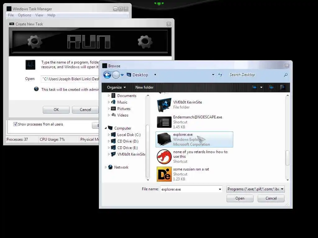Open the recent locations dropdown arrow
Screen dimensions: 318x238
pyautogui.click(x=122, y=75)
